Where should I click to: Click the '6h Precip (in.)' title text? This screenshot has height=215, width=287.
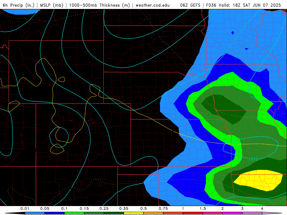click(18, 5)
